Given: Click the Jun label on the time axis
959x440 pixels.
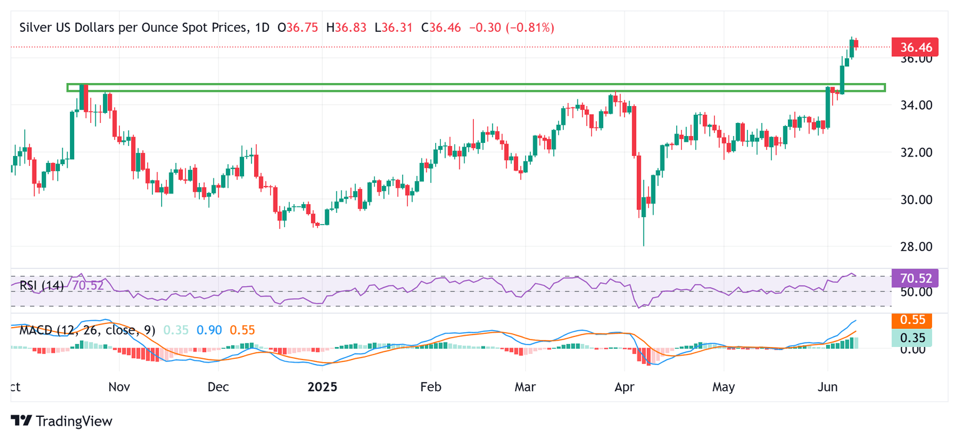Looking at the screenshot, I should (827, 387).
